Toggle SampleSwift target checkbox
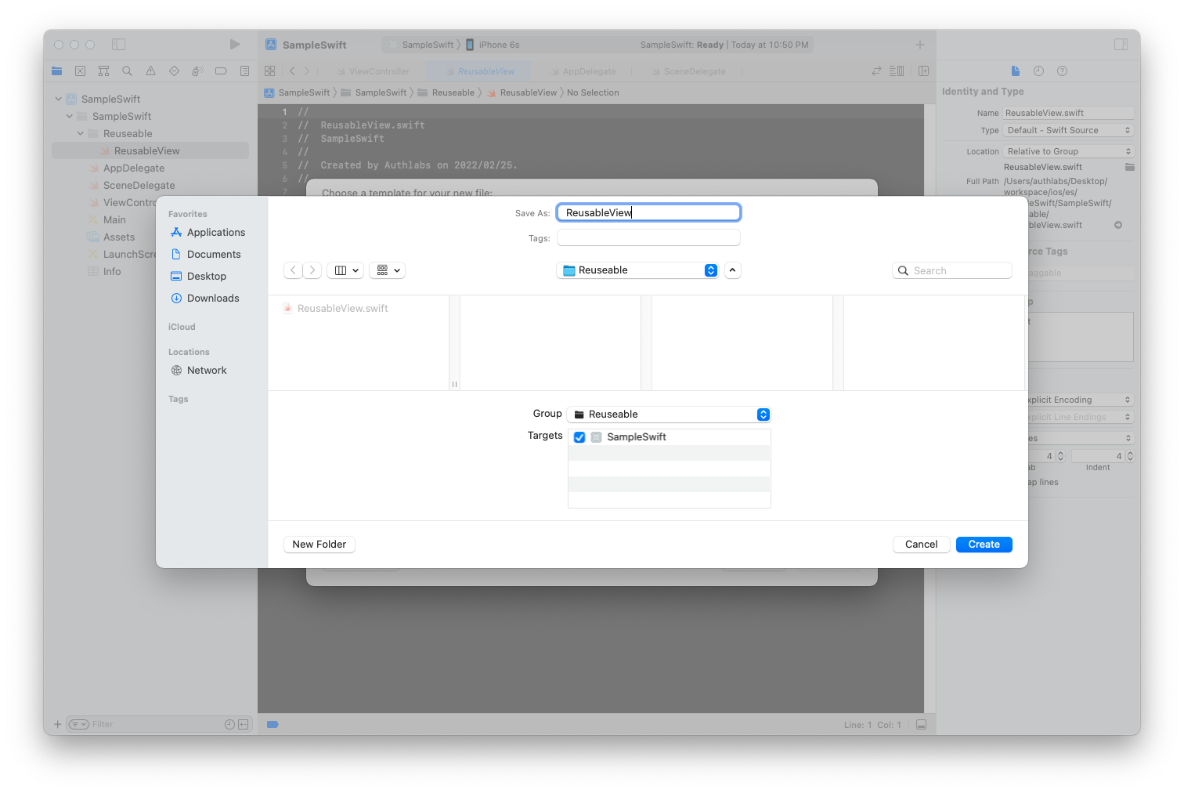 579,437
